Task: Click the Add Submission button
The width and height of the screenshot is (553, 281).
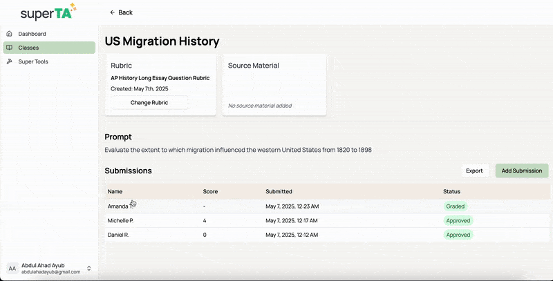Action: 521,171
